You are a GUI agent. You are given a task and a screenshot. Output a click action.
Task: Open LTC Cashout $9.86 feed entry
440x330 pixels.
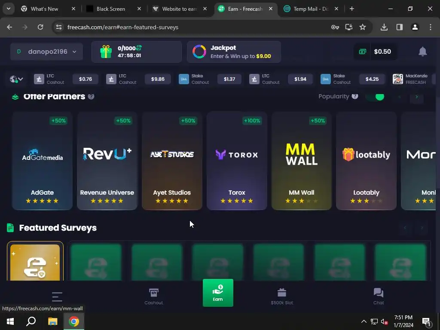(x=138, y=79)
